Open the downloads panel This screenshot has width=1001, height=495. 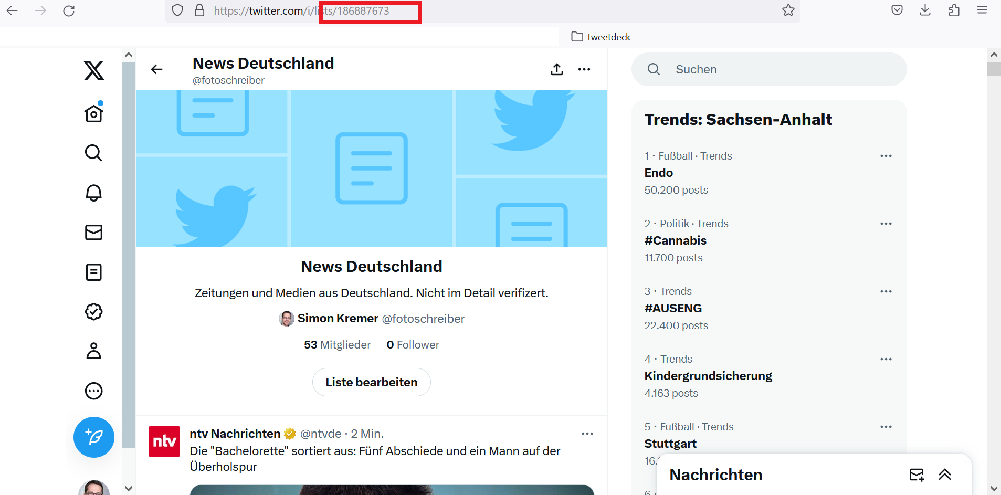click(925, 10)
